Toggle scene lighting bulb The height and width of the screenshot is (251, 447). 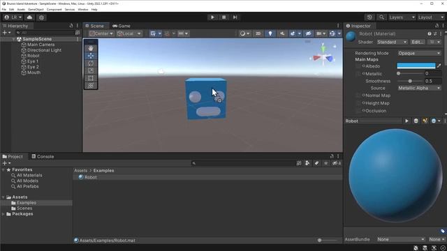tap(270, 33)
